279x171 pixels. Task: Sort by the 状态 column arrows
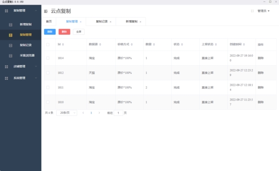pyautogui.click(x=182, y=44)
